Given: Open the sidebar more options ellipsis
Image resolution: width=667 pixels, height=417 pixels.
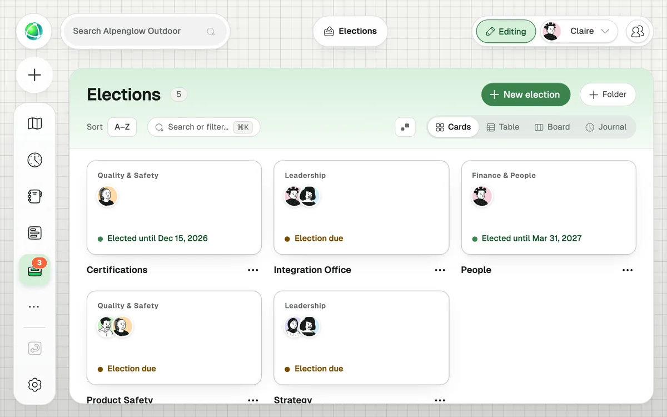Looking at the screenshot, I should click(34, 307).
